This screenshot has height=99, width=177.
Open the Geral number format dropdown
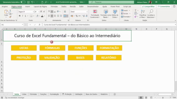(x=87, y=12)
